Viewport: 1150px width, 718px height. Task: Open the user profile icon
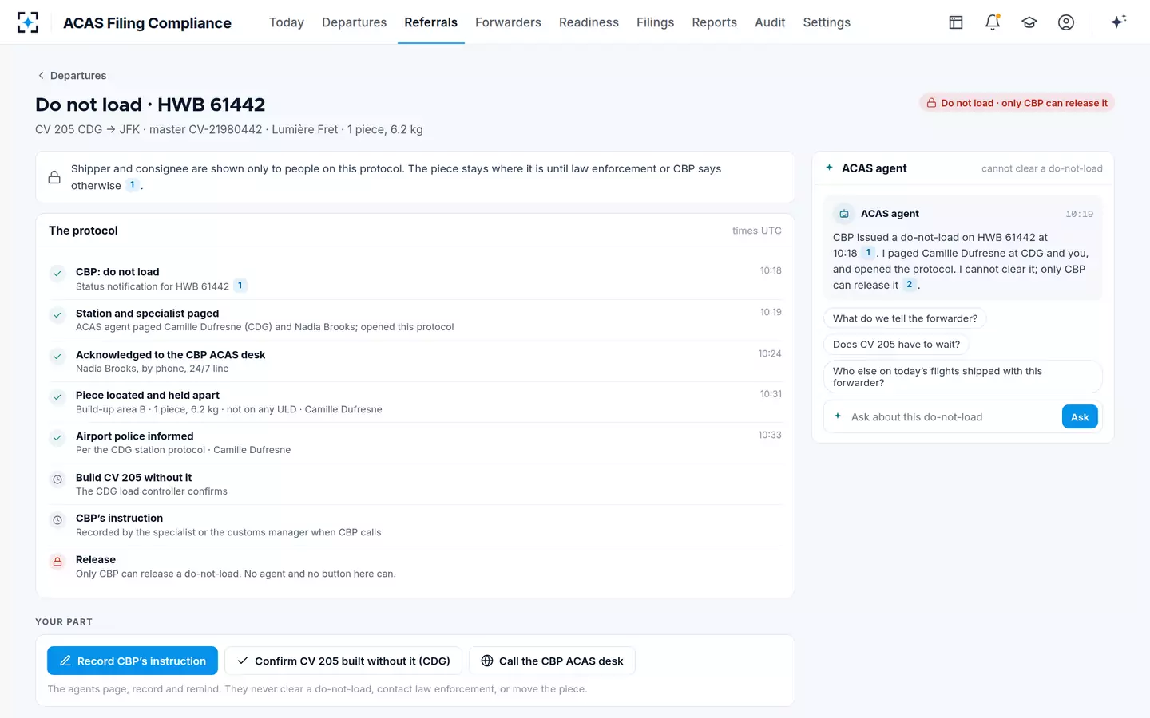(1066, 22)
